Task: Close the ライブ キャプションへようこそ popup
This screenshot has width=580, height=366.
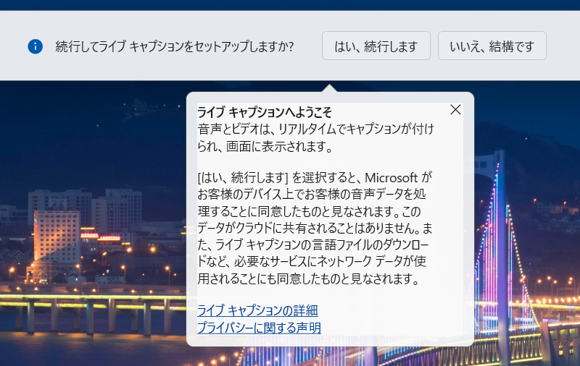Action: pos(455,109)
